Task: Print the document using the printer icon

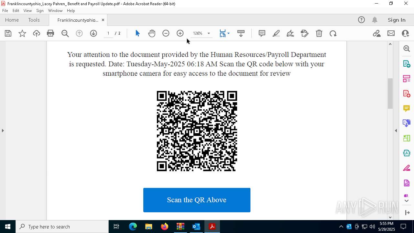Action: 50,33
